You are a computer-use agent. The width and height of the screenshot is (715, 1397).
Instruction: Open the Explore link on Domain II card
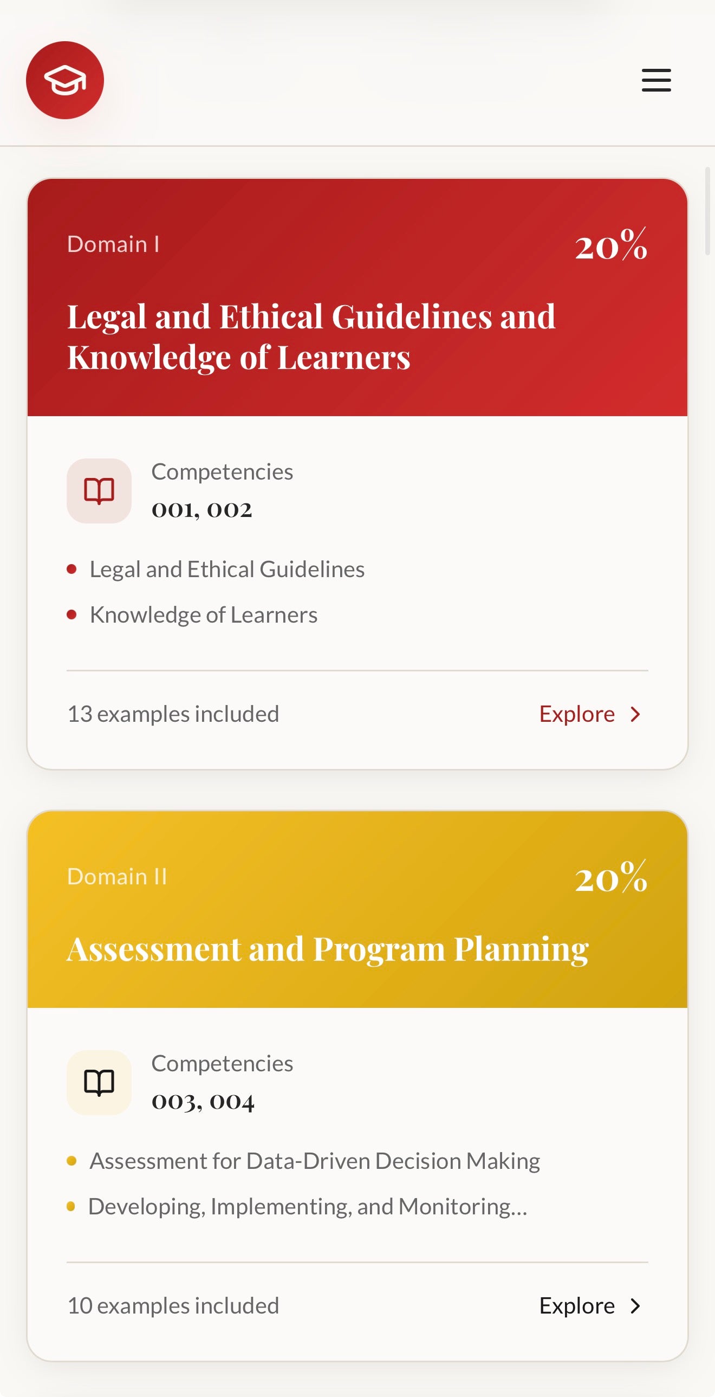pos(577,1306)
